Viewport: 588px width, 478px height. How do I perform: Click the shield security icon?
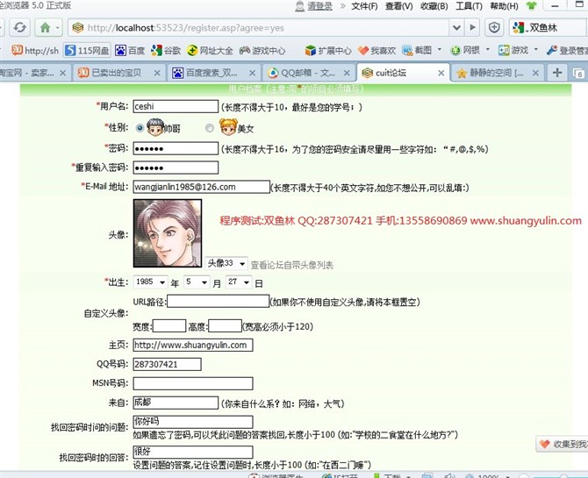point(494,28)
